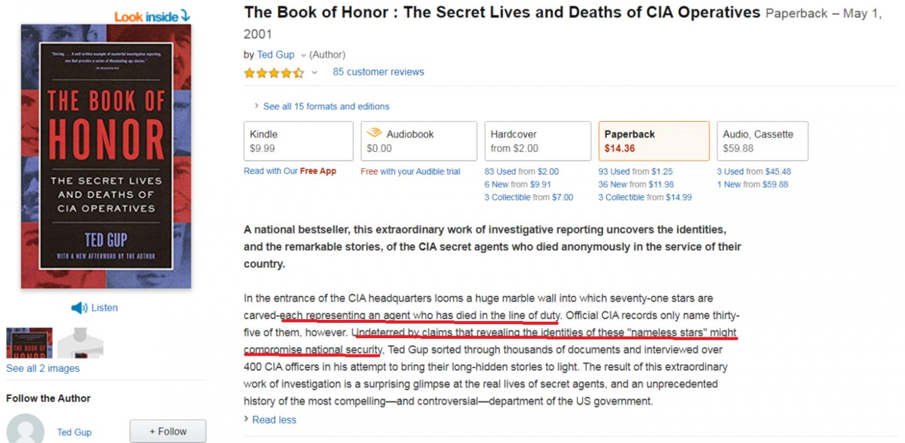Select the Kindle format option

coord(298,141)
